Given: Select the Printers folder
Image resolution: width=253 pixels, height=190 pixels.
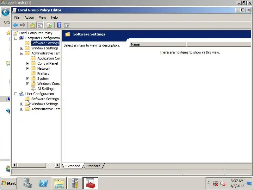Looking at the screenshot, I should pos(43,73).
